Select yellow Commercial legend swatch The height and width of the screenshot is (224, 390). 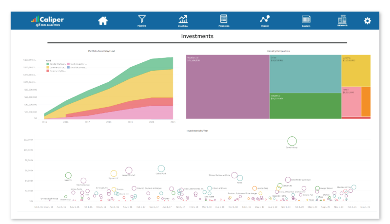click(x=48, y=67)
